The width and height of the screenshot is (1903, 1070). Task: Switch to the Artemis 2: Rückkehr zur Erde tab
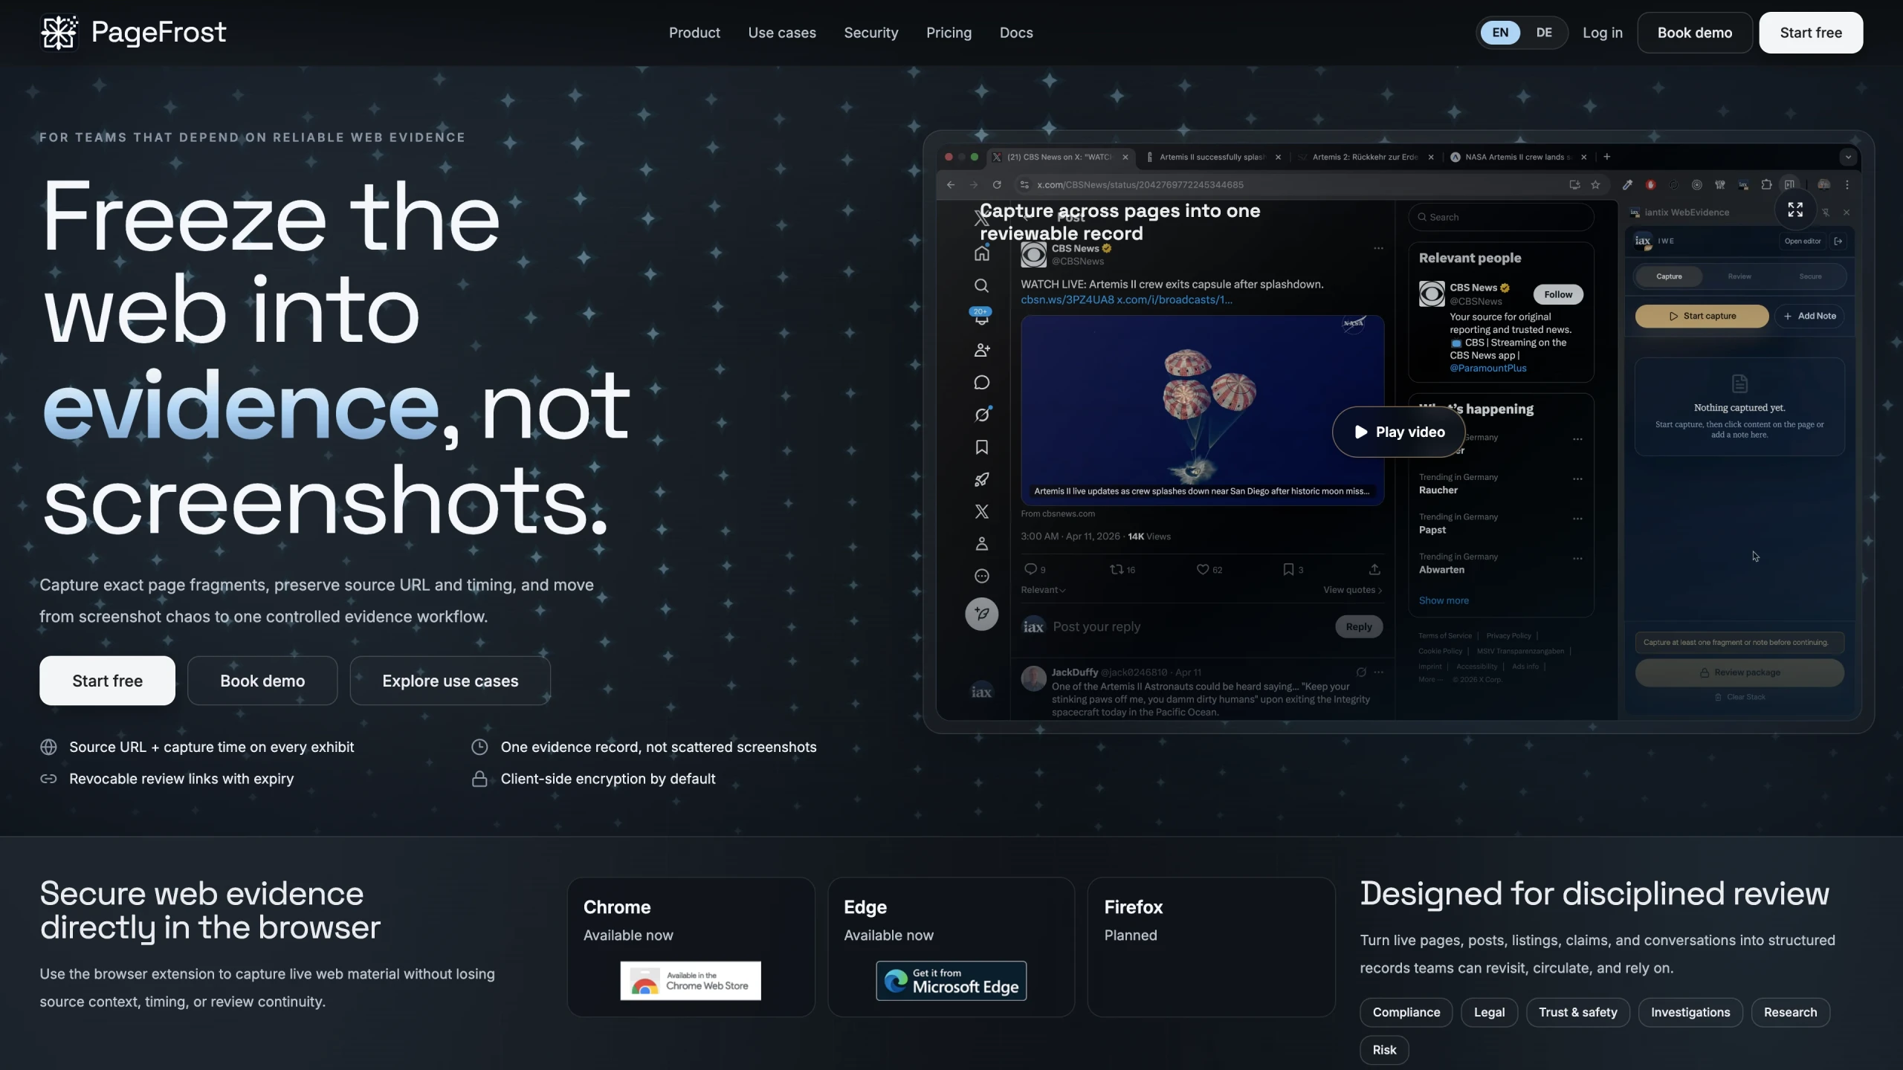(x=1365, y=157)
